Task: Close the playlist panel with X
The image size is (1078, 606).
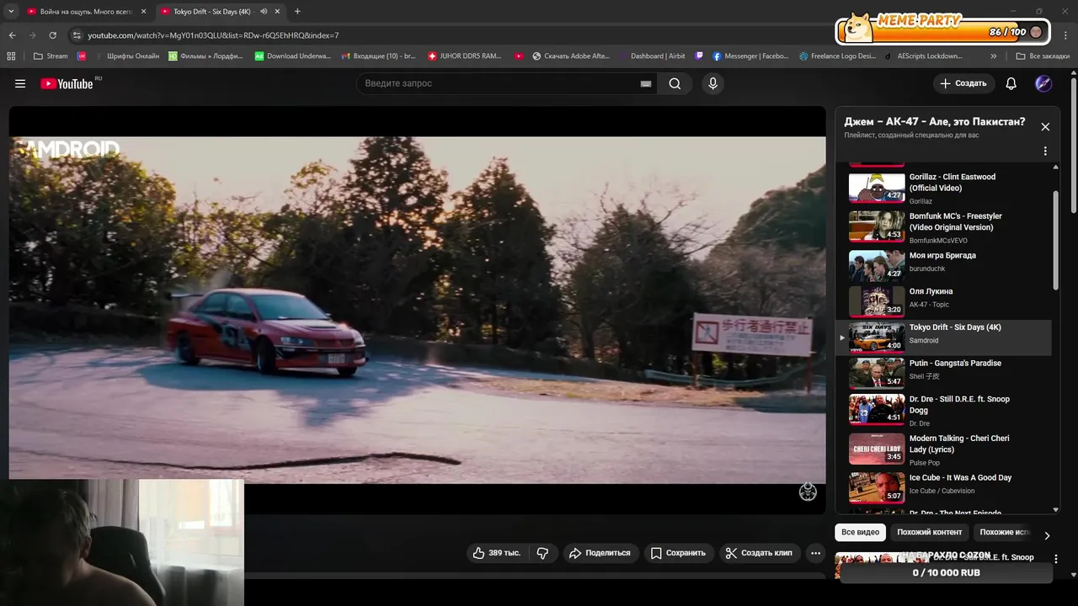Action: 1045,127
